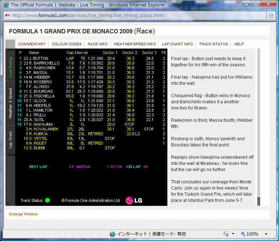Switch to Weather & Speed vertical tab
The image size is (279, 241).
pyautogui.click(x=11, y=103)
